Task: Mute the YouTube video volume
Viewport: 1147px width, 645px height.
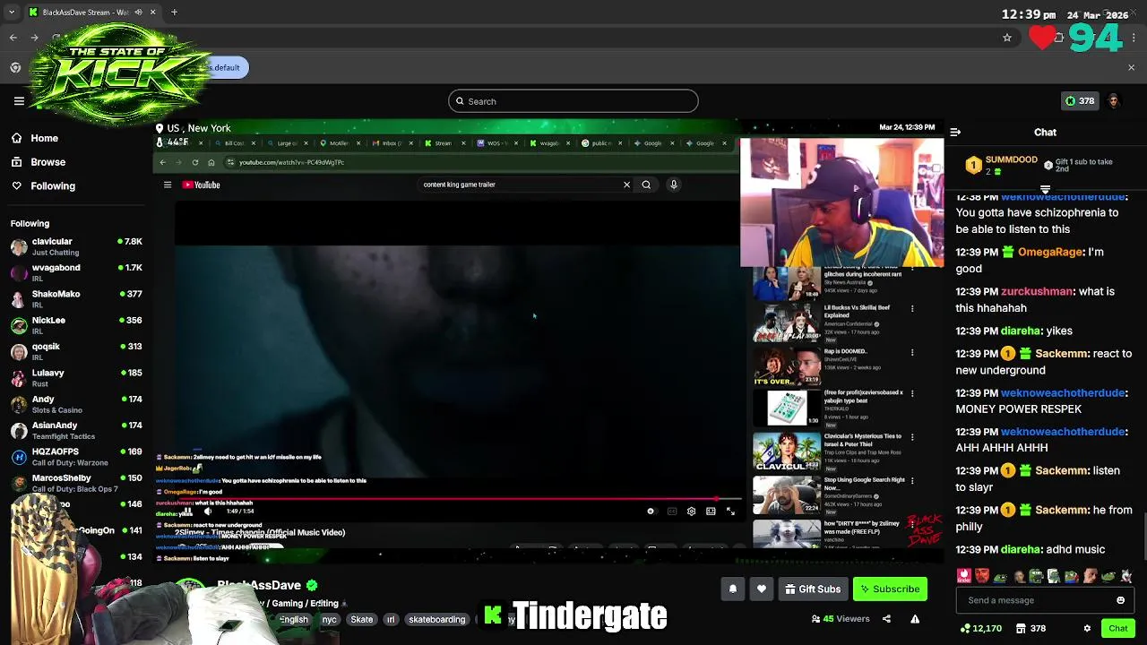Action: (x=208, y=512)
